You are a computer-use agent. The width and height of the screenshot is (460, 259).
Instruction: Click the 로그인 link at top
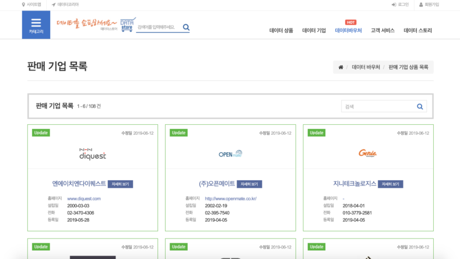point(401,4)
